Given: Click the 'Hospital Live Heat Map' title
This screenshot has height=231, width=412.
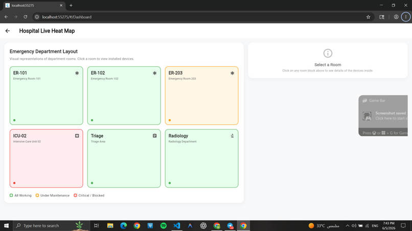Looking at the screenshot, I should point(47,31).
